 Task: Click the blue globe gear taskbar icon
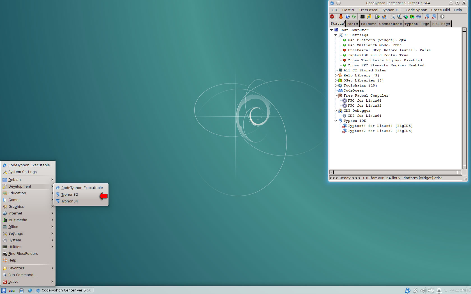click(30, 291)
